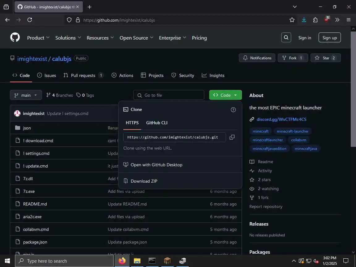Viewport: 356px width, 267px height.
Task: Open GitHub search magnifier icon
Action: (x=286, y=37)
